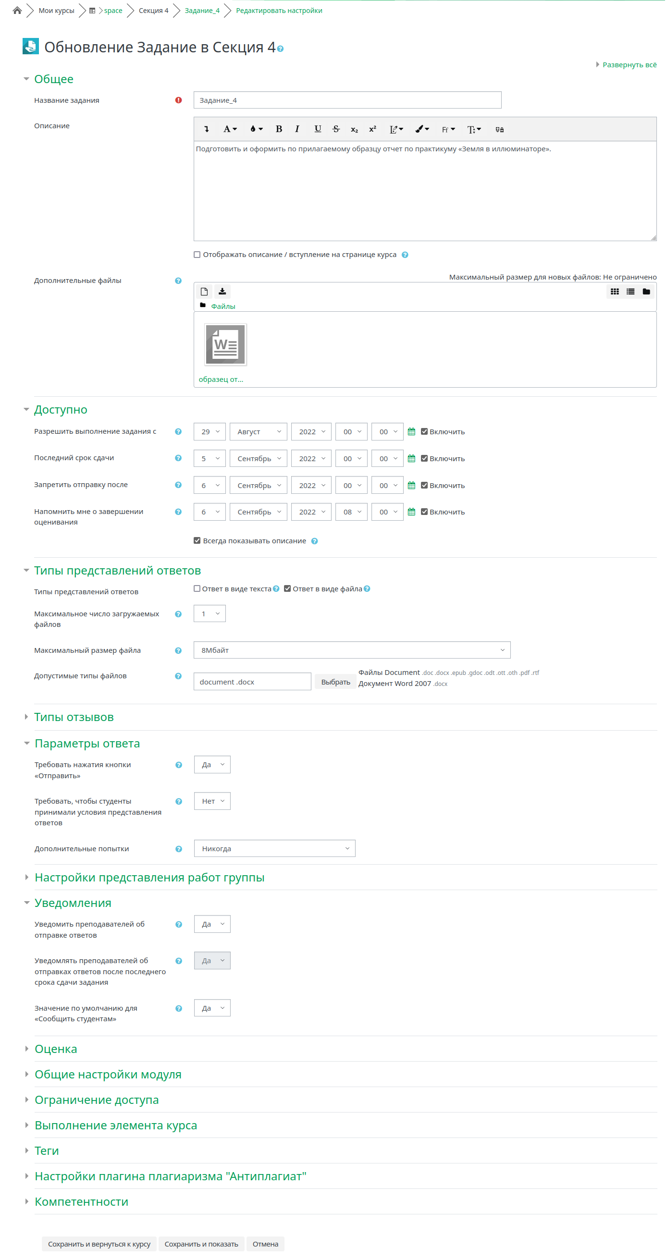Open Задание_4 breadcrumb link
667x1260 pixels.
pyautogui.click(x=202, y=10)
